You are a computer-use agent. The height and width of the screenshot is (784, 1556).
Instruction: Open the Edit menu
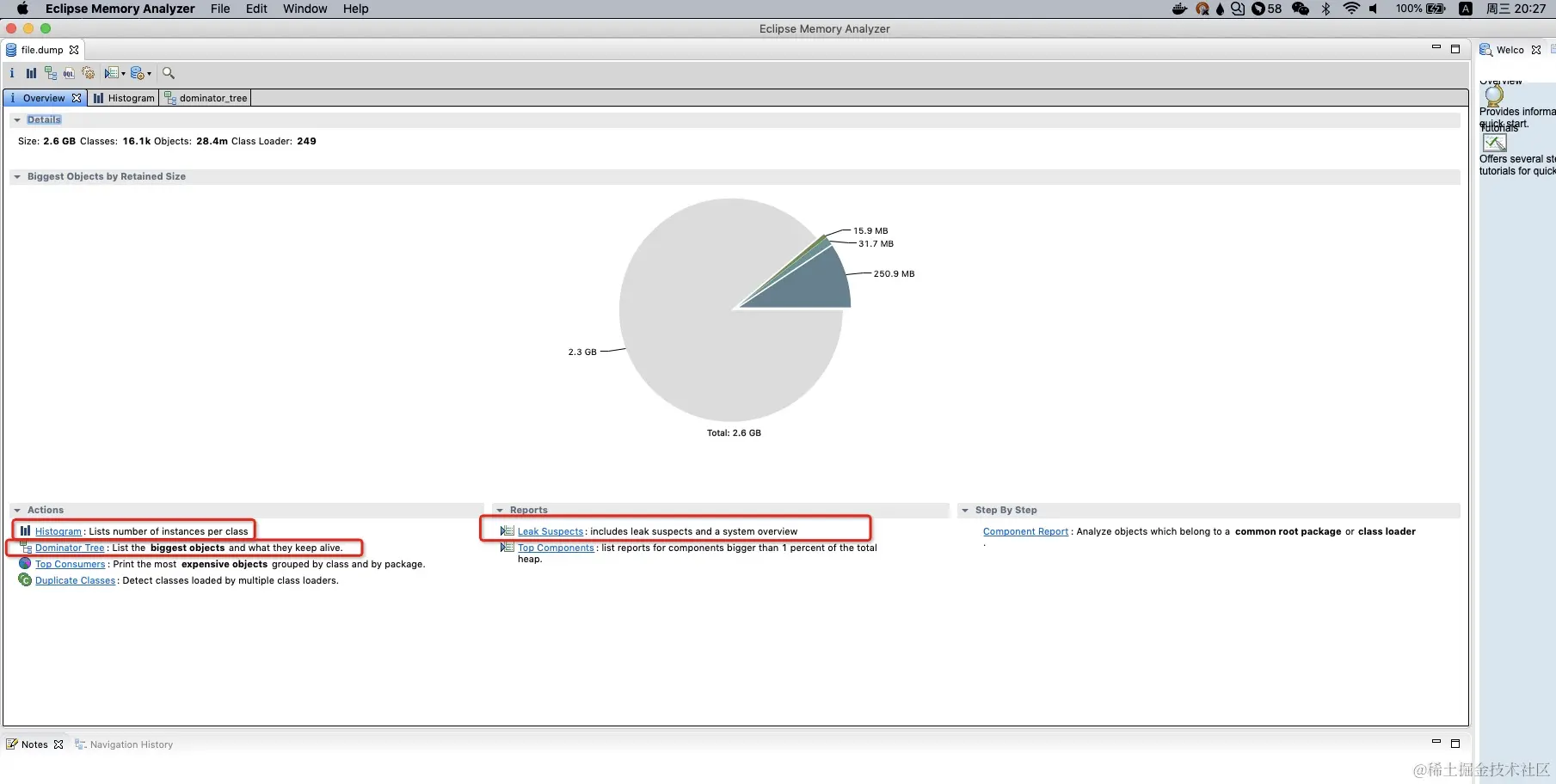point(256,9)
